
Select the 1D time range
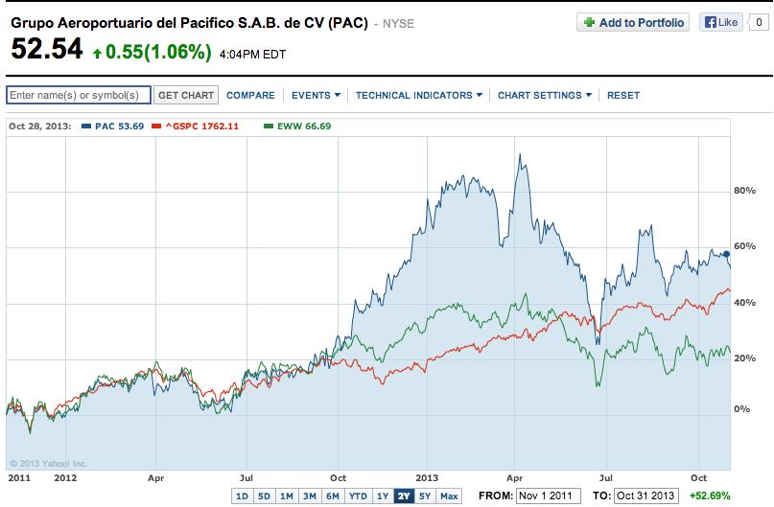coord(242,495)
